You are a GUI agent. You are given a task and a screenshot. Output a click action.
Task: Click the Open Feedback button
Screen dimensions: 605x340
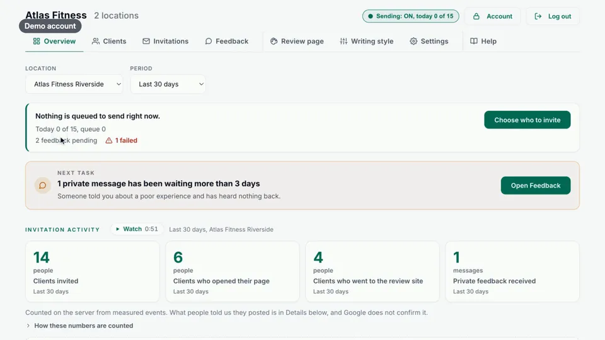point(536,185)
